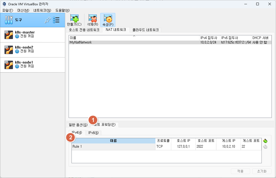Switch to 호스트 전용 네트워크 tab
Image resolution: width=276 pixels, height=178 pixels.
[x=84, y=30]
